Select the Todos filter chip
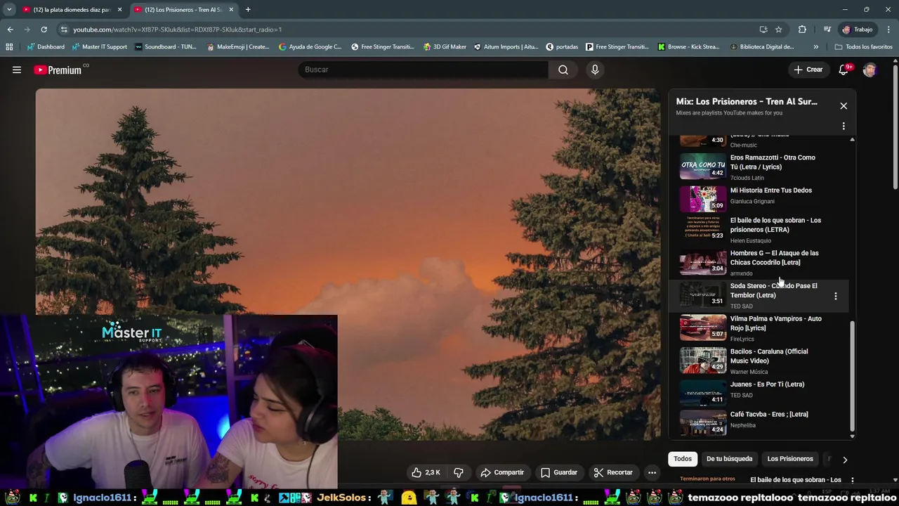Image resolution: width=899 pixels, height=506 pixels. 683,459
